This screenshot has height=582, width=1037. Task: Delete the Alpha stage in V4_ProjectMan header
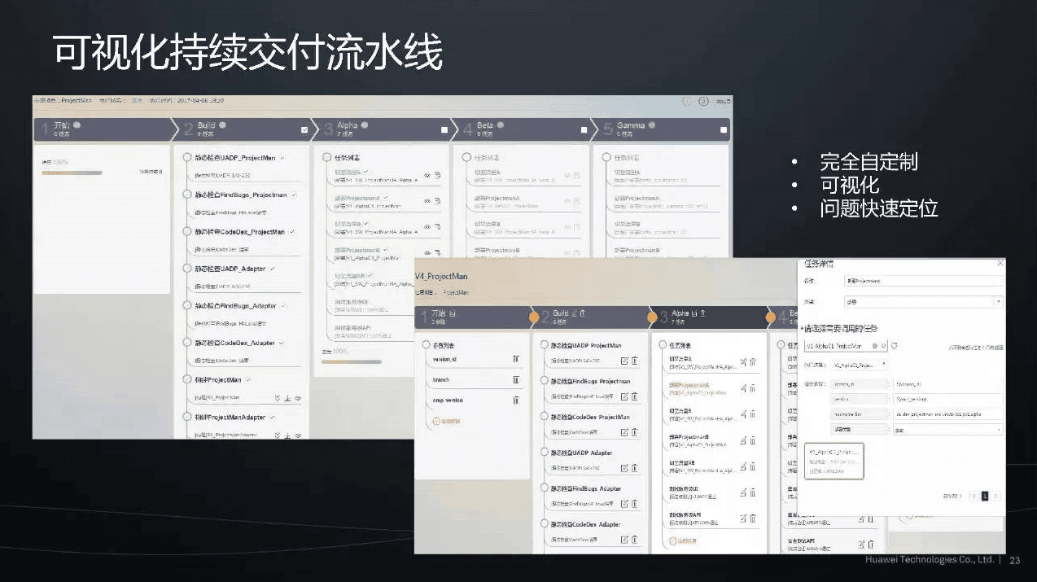(x=702, y=313)
